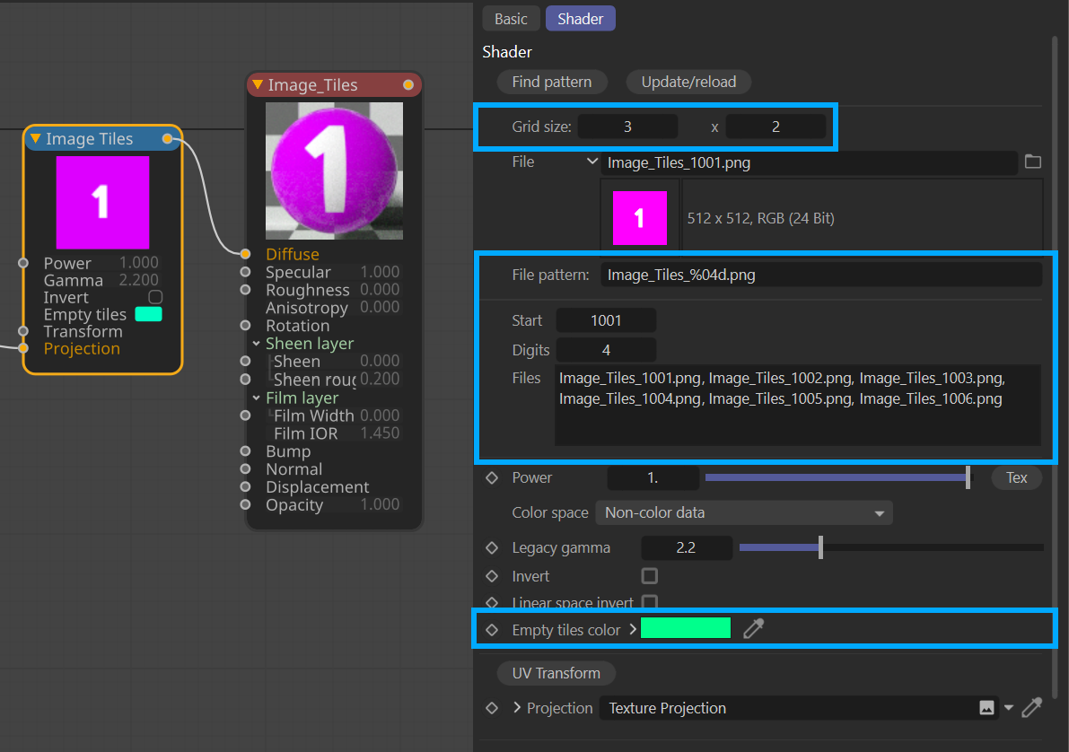Viewport: 1069px width, 752px height.
Task: Pick Empty tiles color with the eyedropper
Action: 753,629
